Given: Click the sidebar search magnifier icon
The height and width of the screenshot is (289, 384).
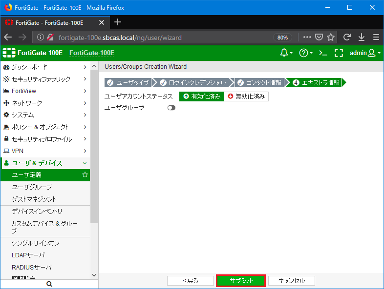Looking at the screenshot, I should (49, 284).
